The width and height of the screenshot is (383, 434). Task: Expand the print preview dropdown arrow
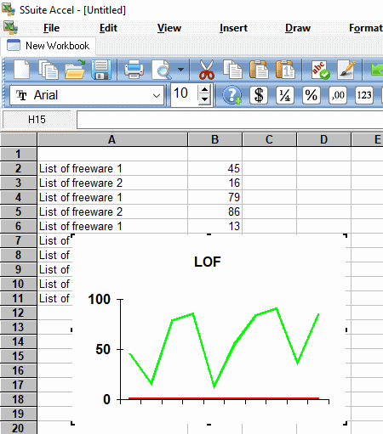coord(180,70)
